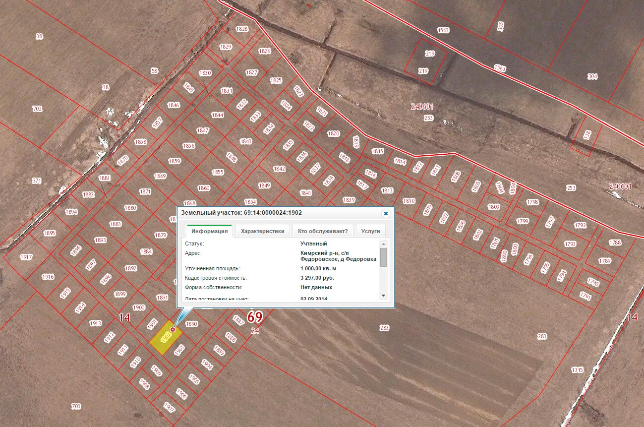
Task: Click the popup scrollbar up arrow
Action: [x=383, y=244]
